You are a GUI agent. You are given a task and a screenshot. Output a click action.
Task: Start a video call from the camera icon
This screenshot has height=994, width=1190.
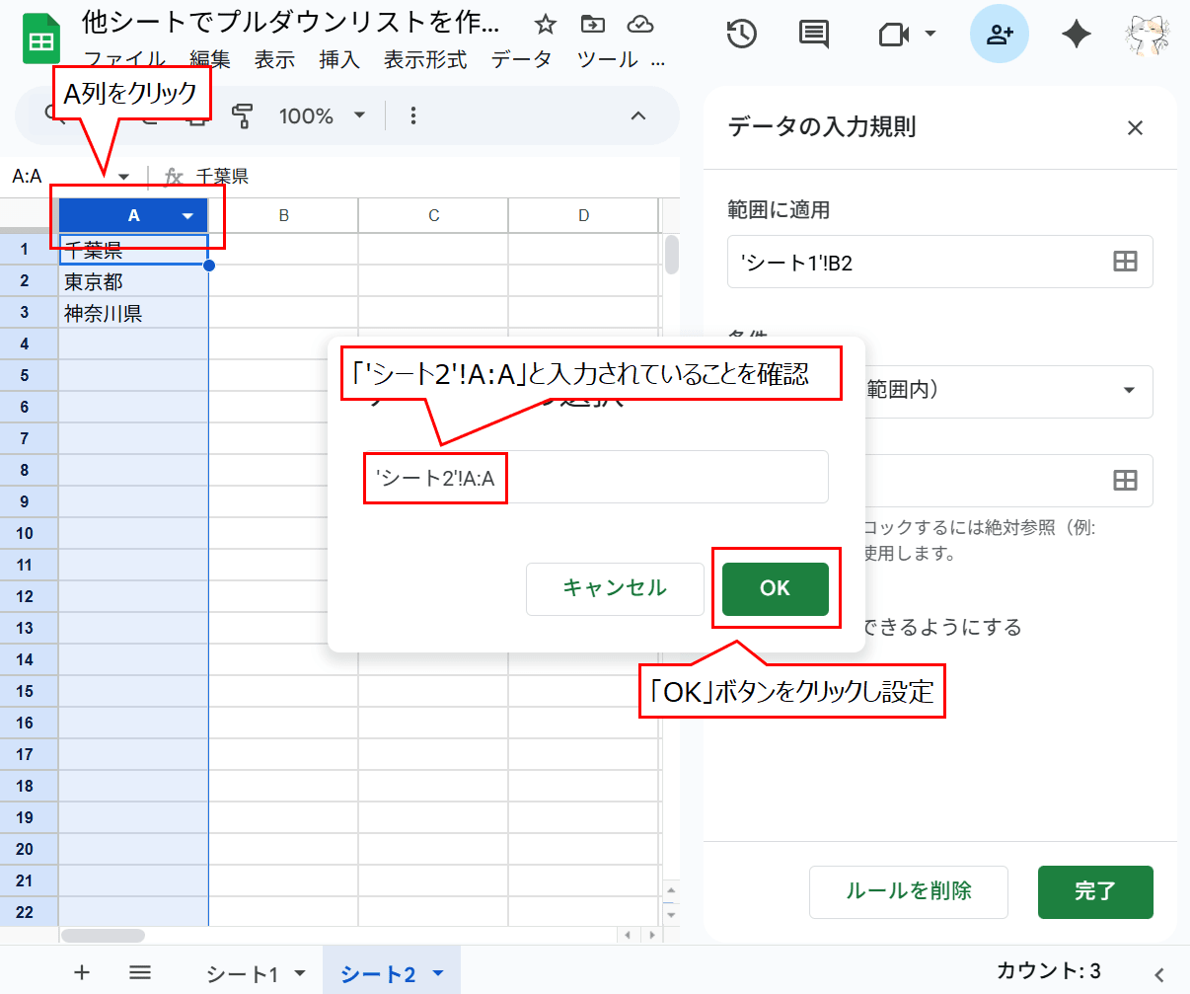pyautogui.click(x=893, y=34)
